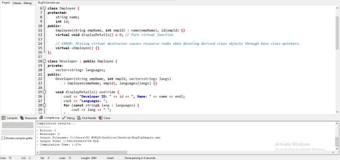This screenshot has width=340, height=160.
Task: Click line number 13 in gutter
Action: tap(40, 39)
